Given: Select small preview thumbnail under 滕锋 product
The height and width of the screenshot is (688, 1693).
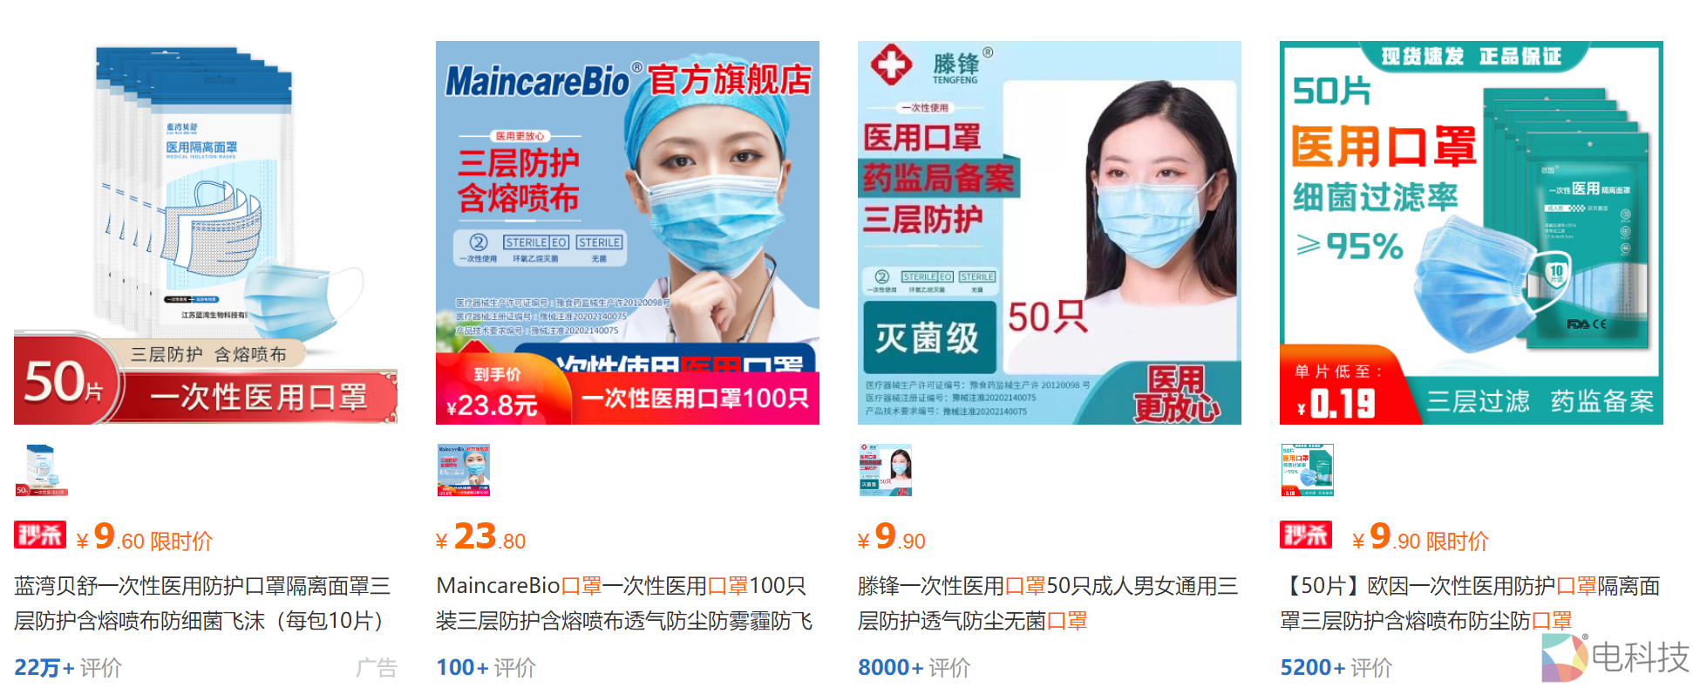Looking at the screenshot, I should click(x=886, y=470).
